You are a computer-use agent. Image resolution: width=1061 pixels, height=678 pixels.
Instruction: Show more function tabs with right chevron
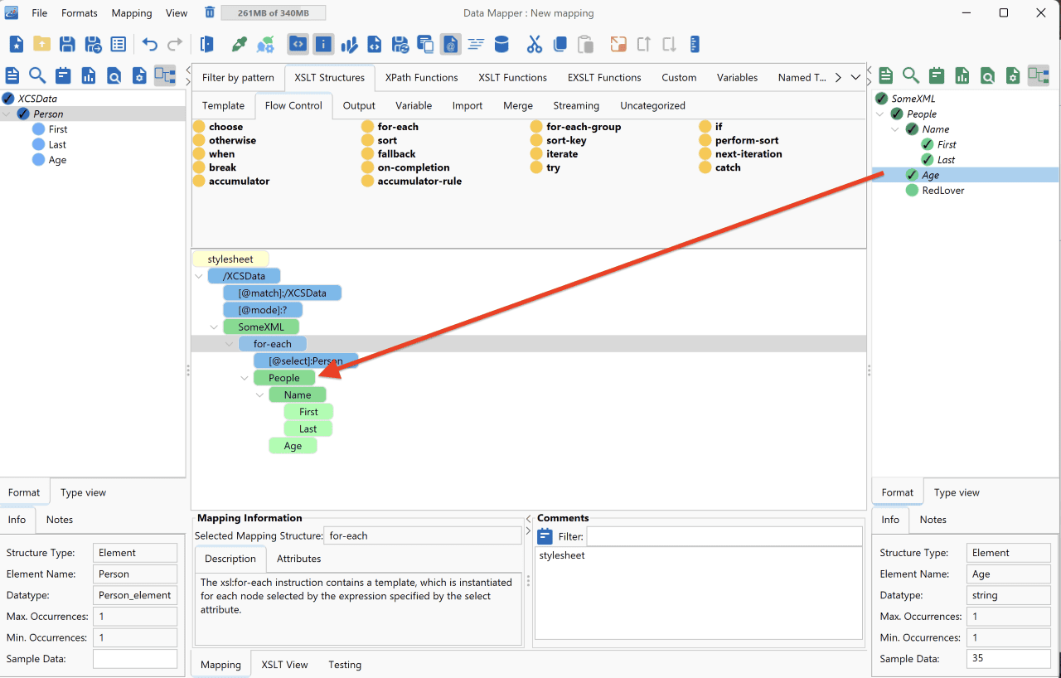coord(838,77)
